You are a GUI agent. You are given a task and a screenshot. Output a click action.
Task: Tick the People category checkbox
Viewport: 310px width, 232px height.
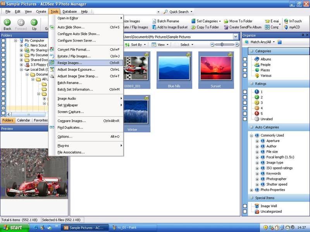click(x=245, y=65)
